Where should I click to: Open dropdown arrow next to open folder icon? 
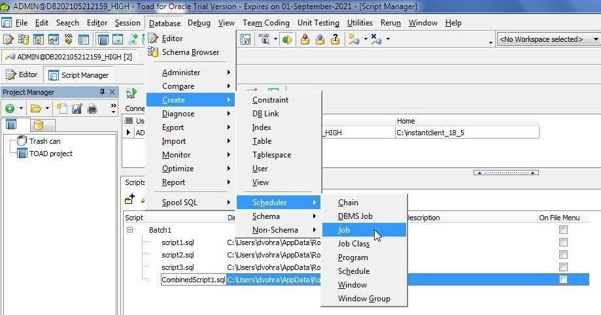47,109
